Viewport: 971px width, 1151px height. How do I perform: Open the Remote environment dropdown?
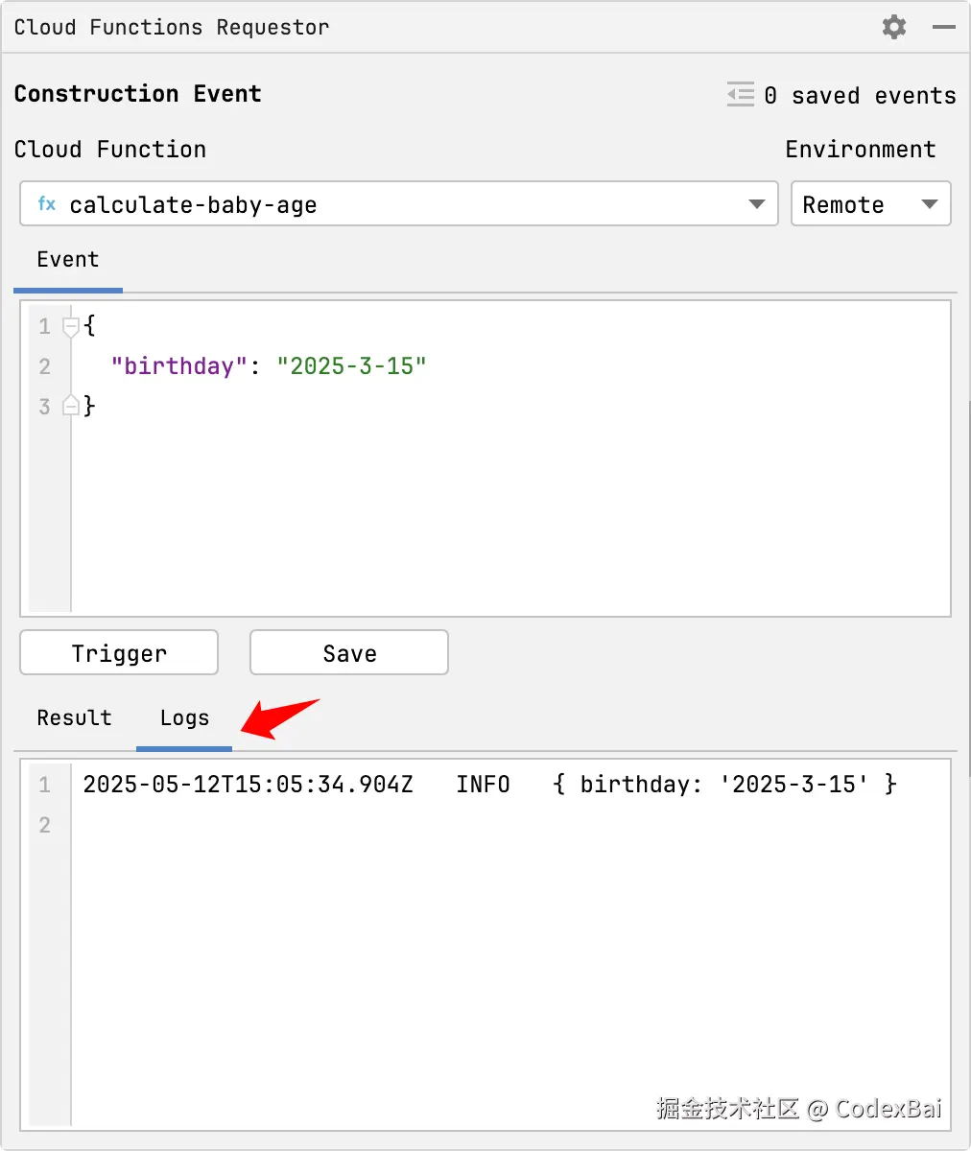click(870, 204)
